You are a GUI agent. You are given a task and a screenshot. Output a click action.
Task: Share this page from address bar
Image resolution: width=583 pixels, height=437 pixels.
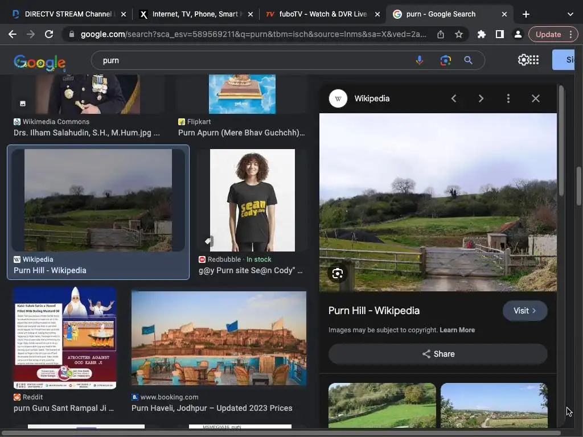[x=441, y=34]
